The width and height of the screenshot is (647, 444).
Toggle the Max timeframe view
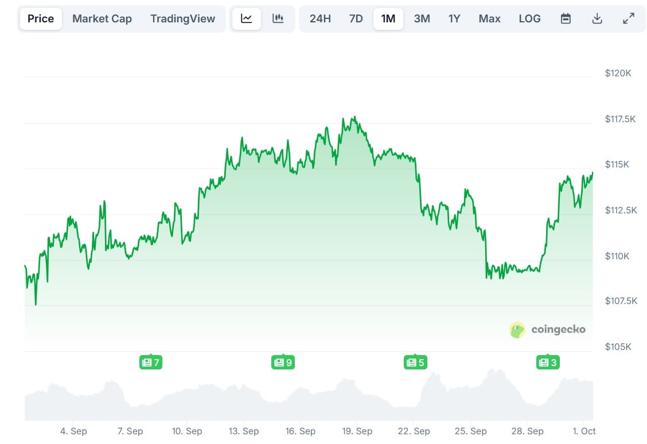(489, 18)
